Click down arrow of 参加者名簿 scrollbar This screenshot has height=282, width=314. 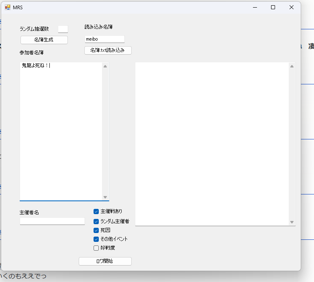[x=105, y=197]
